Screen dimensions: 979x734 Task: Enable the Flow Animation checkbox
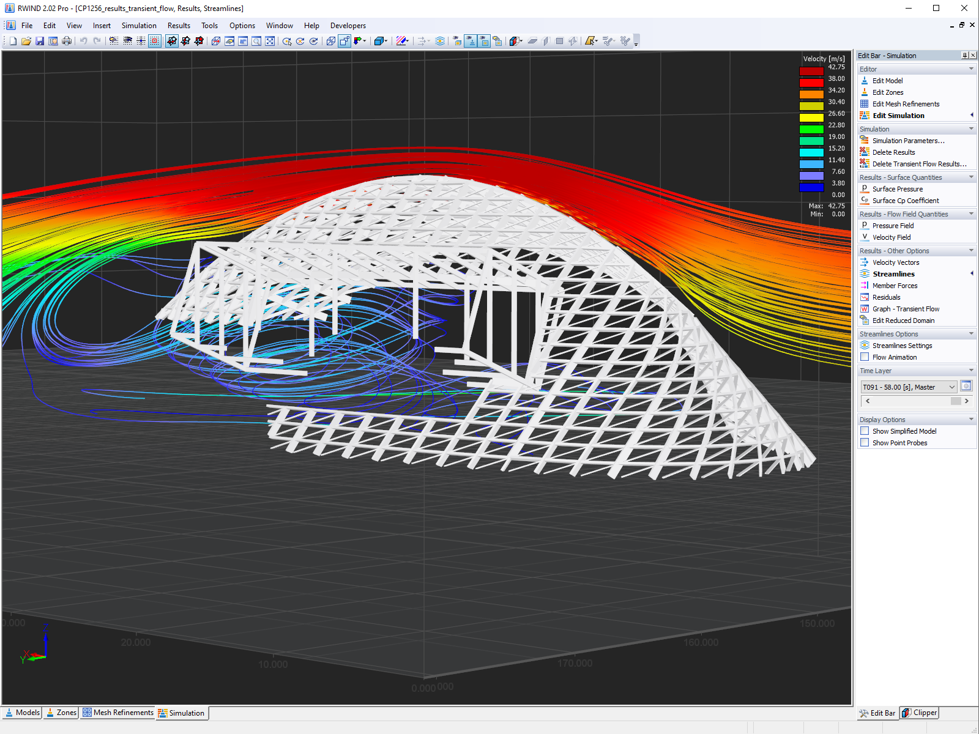(x=865, y=357)
